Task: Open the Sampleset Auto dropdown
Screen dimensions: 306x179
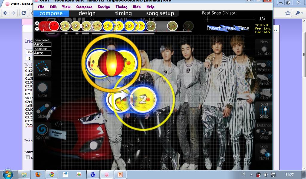Action: [42, 44]
